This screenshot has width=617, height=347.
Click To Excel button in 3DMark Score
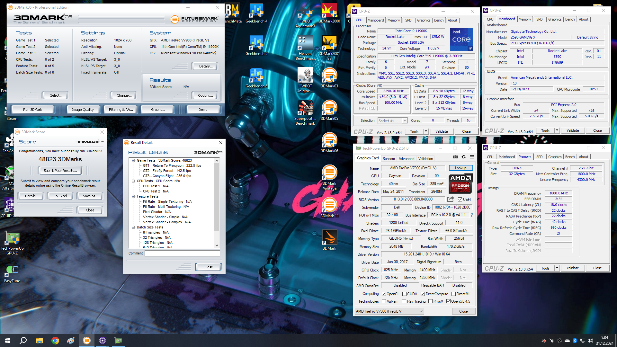[60, 196]
